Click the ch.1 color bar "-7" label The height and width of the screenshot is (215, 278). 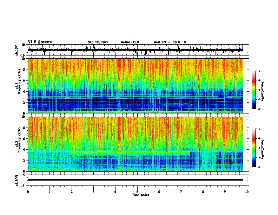[x=259, y=109]
